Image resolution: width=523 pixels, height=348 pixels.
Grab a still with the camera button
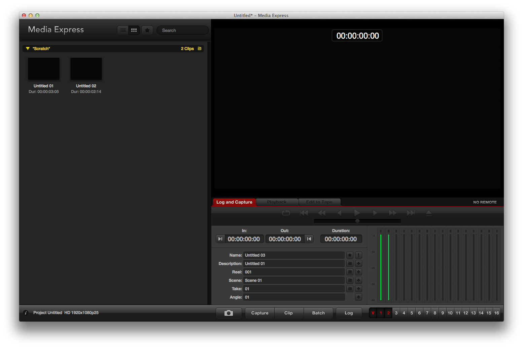(229, 313)
